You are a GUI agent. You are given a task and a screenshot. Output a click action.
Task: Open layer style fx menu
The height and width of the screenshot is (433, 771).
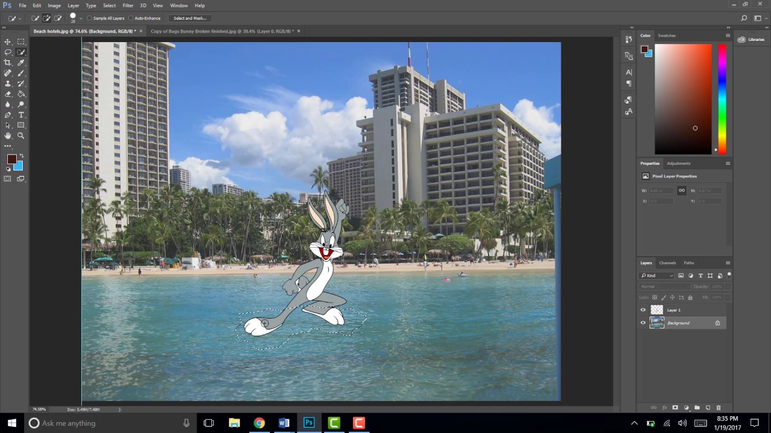[664, 408]
